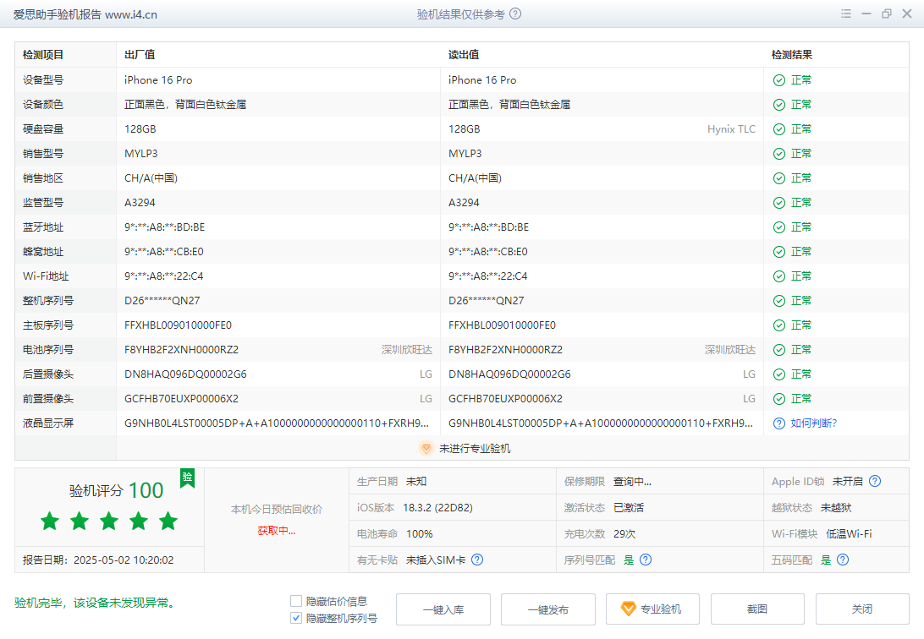Screen dimensions: 924x639
Task: Click the 激活状态 已激活 value
Action: click(x=629, y=508)
